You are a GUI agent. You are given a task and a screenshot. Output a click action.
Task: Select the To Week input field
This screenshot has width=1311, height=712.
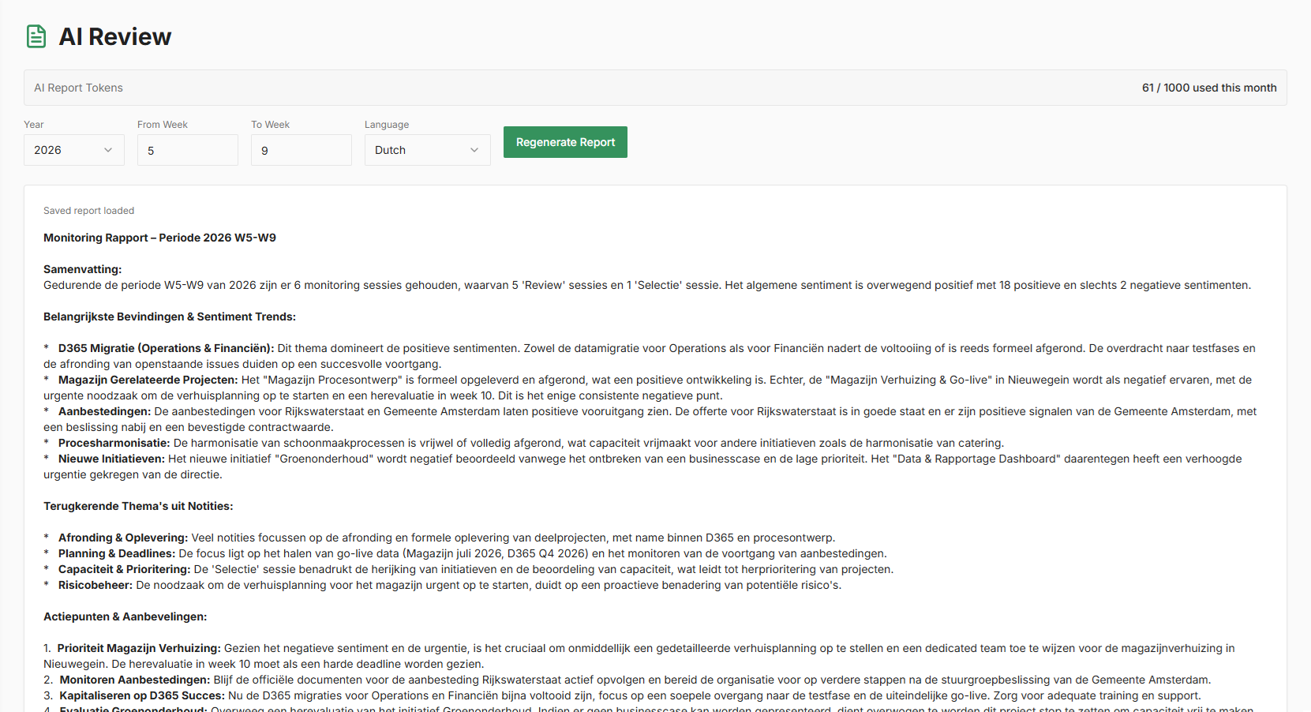point(301,149)
